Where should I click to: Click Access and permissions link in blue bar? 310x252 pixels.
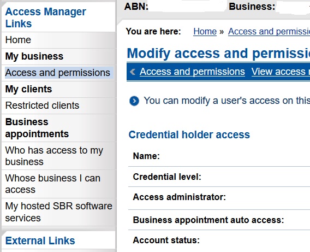(x=192, y=72)
